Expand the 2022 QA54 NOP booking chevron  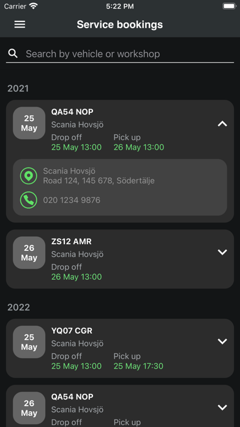(x=222, y=407)
